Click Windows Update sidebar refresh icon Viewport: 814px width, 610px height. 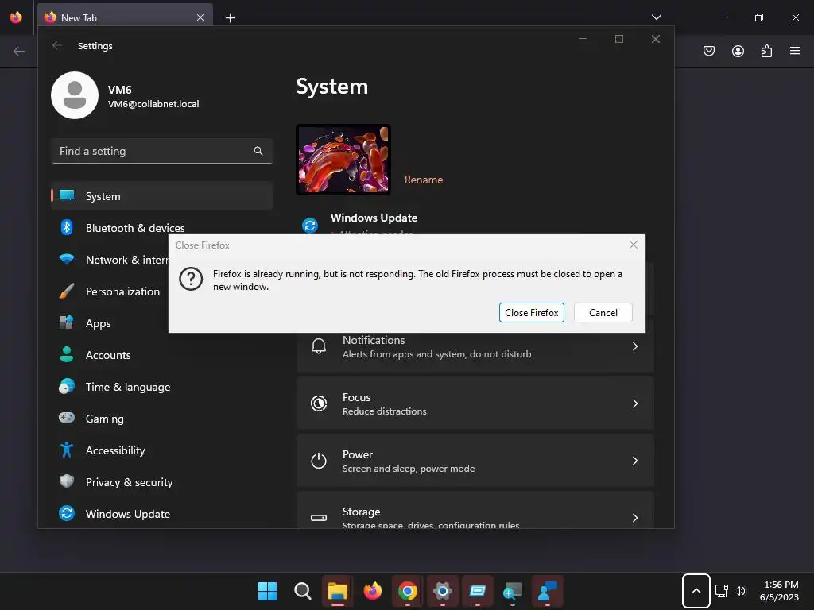(x=67, y=513)
